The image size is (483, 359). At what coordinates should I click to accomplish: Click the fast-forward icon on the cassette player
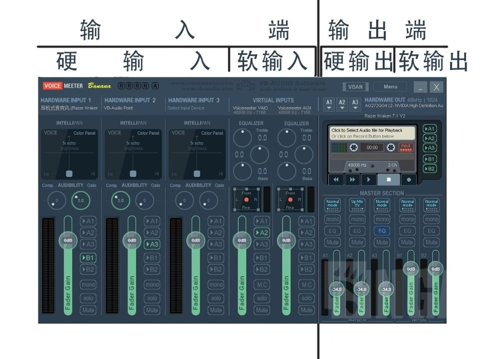(352, 179)
